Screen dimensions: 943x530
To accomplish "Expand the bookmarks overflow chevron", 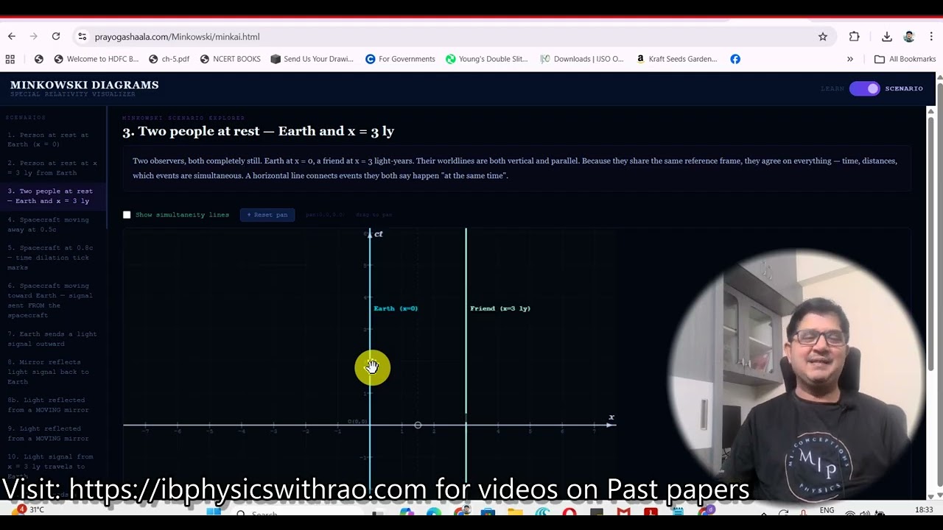I will pyautogui.click(x=850, y=59).
